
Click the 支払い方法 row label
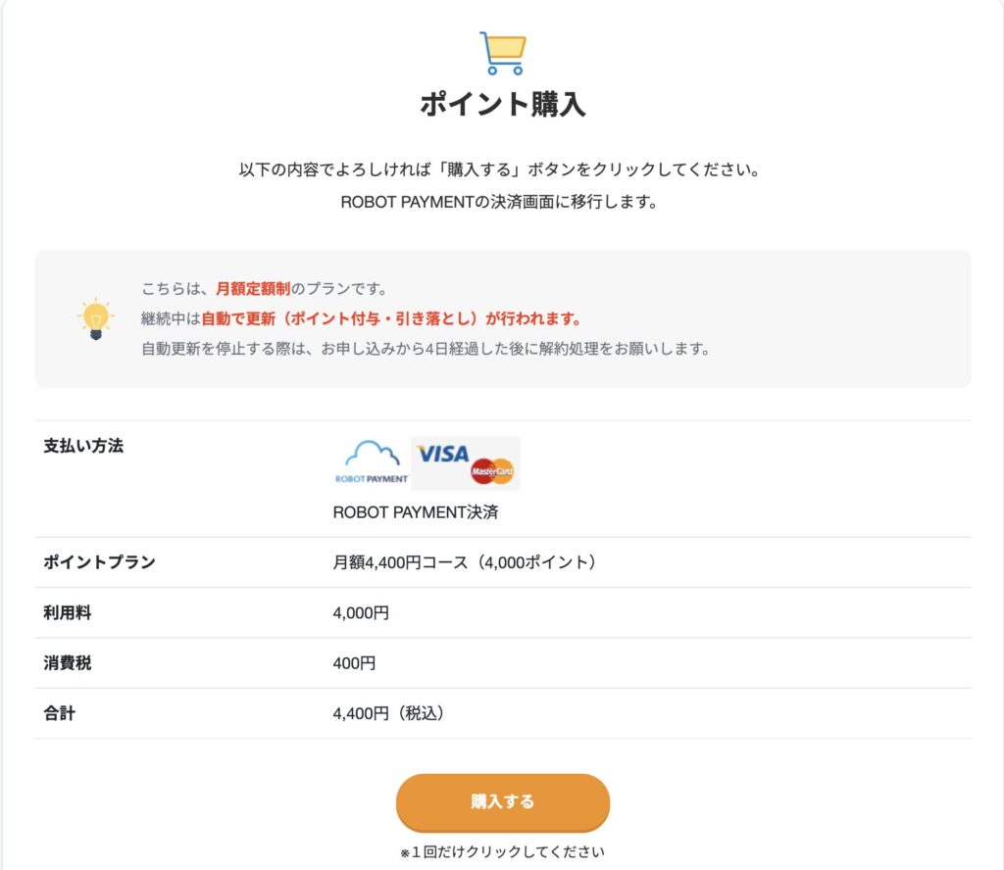click(83, 446)
